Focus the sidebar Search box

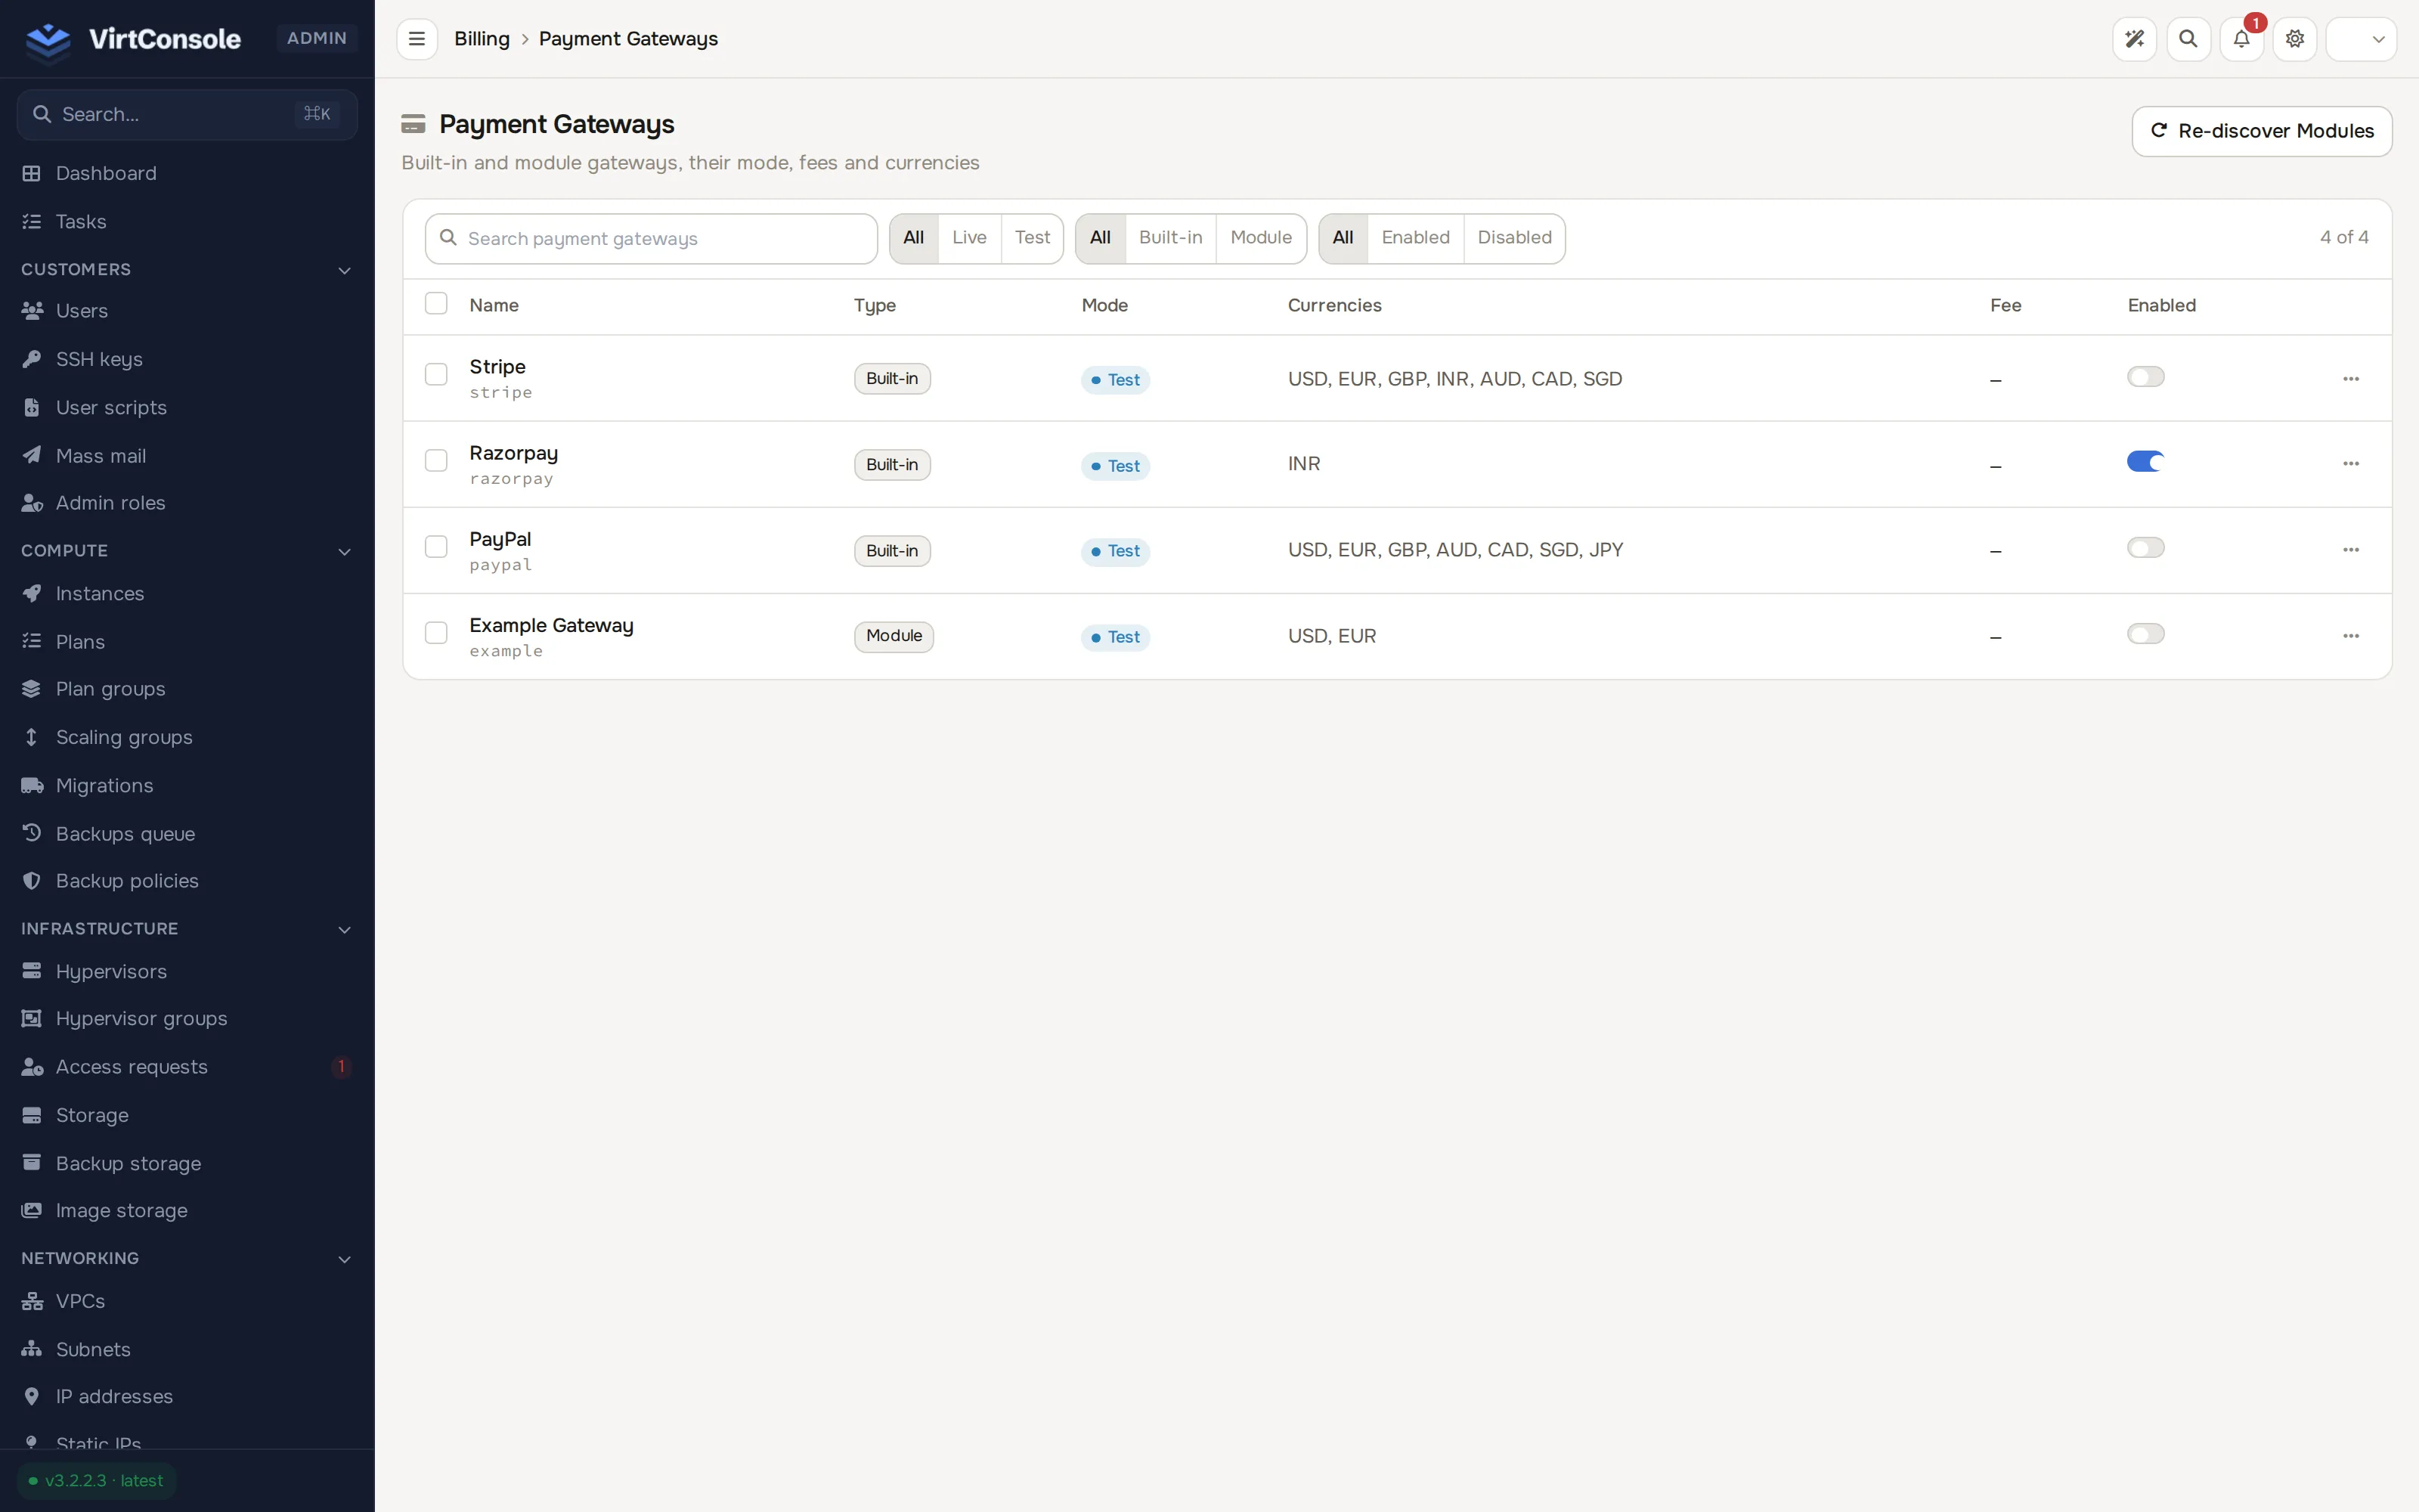coord(187,114)
